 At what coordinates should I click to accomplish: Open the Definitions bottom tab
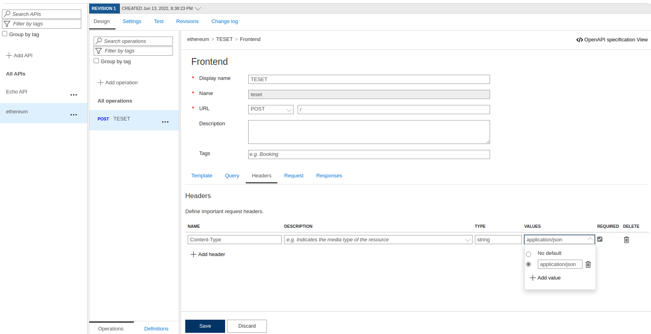pyautogui.click(x=156, y=329)
